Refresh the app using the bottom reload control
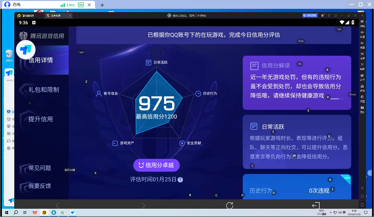Viewport: 374px width, 217px height. pyautogui.click(x=230, y=205)
